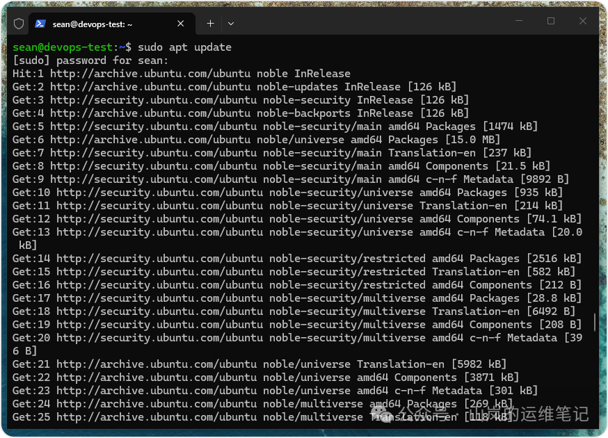Image resolution: width=608 pixels, height=438 pixels.
Task: Click the Get:25 noble/multiverse line
Action: (209, 416)
